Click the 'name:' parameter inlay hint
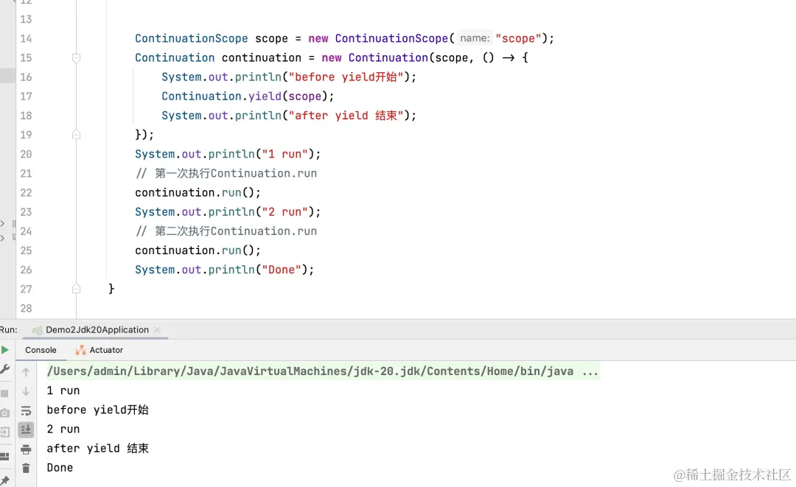The height and width of the screenshot is (487, 796). coord(475,38)
